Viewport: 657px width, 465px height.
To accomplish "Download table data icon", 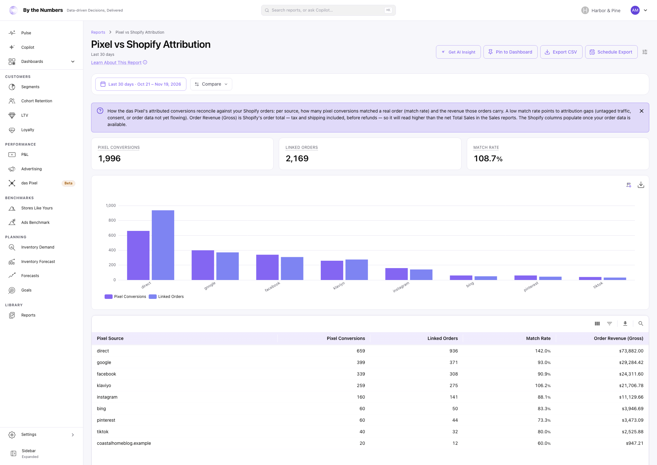I will 625,324.
